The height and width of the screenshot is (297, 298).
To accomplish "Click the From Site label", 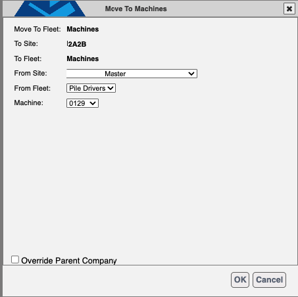I will point(30,73).
